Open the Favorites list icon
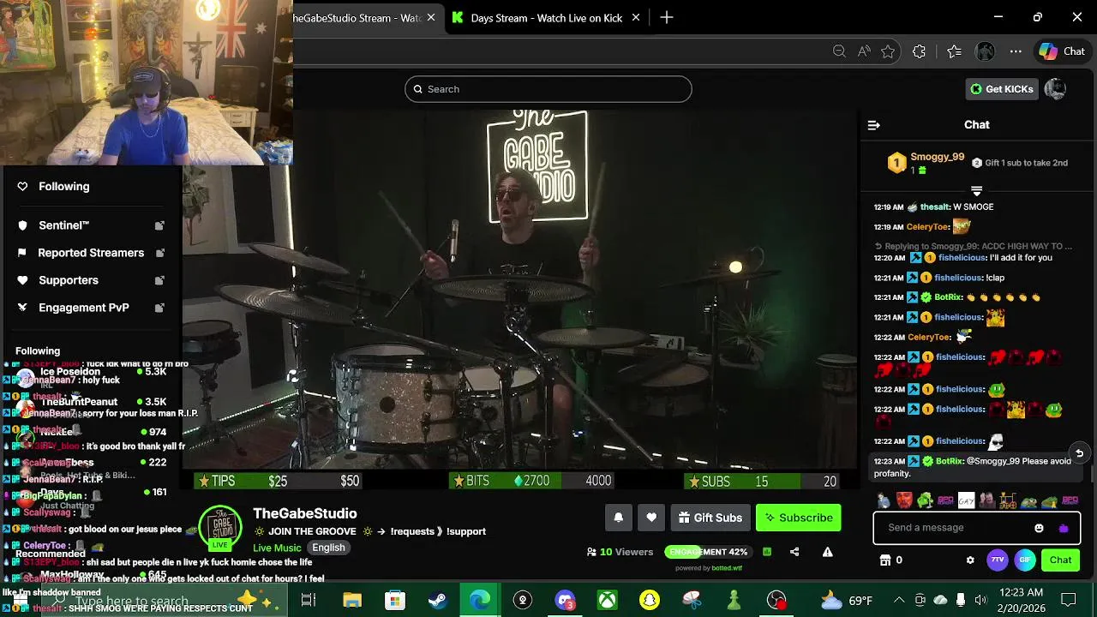 pos(954,51)
